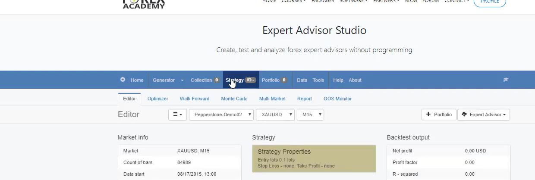This screenshot has height=180, width=535.
Task: Click the cloud icon on Expert Advisor button
Action: pyautogui.click(x=464, y=115)
